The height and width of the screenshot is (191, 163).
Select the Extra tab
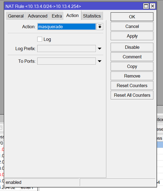click(57, 16)
